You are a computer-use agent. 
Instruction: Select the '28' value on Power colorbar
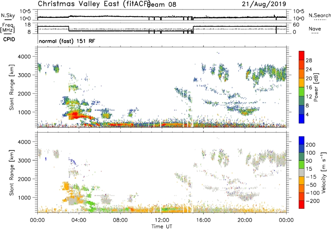(309, 61)
